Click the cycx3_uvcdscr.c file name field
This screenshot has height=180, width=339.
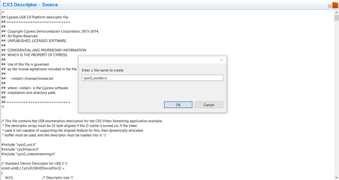pos(152,78)
